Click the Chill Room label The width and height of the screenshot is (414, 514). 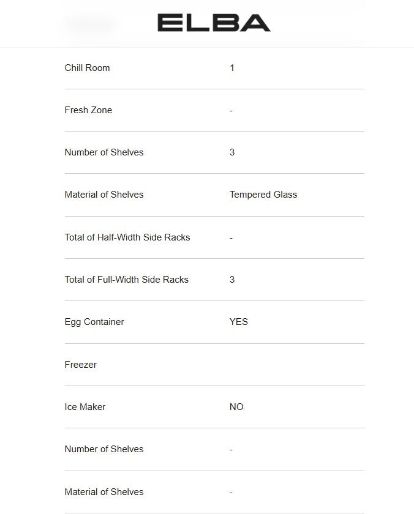[87, 68]
